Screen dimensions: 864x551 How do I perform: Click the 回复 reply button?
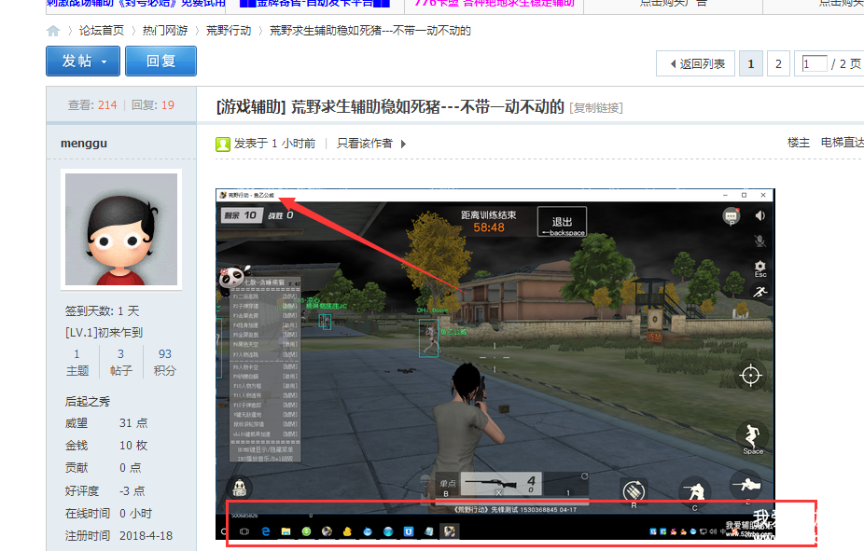tap(160, 62)
